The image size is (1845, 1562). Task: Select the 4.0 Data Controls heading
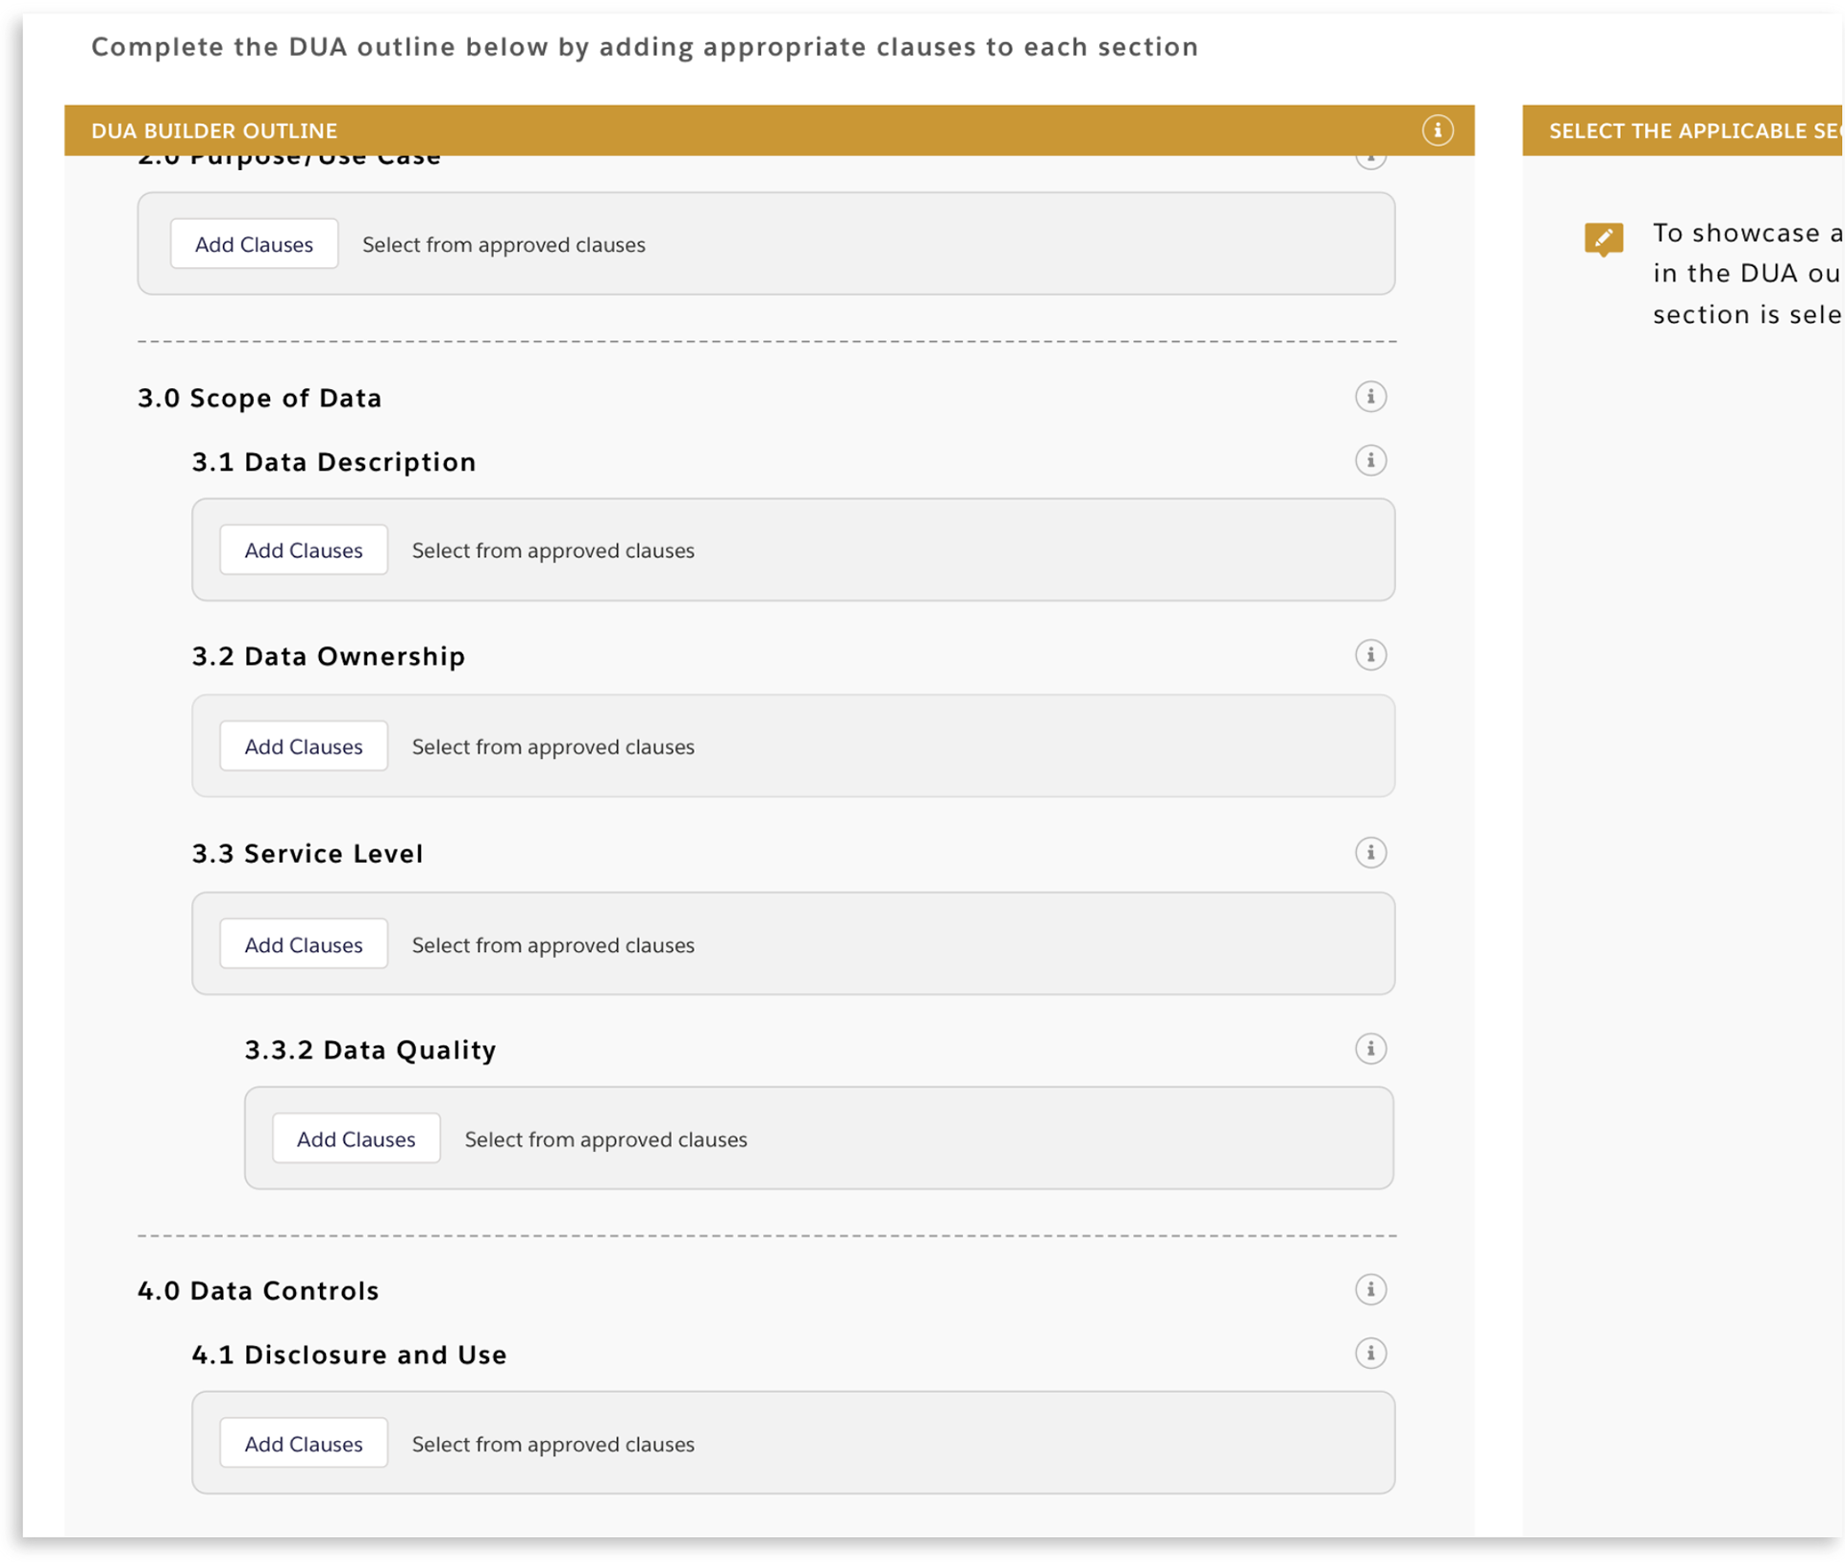[258, 1290]
